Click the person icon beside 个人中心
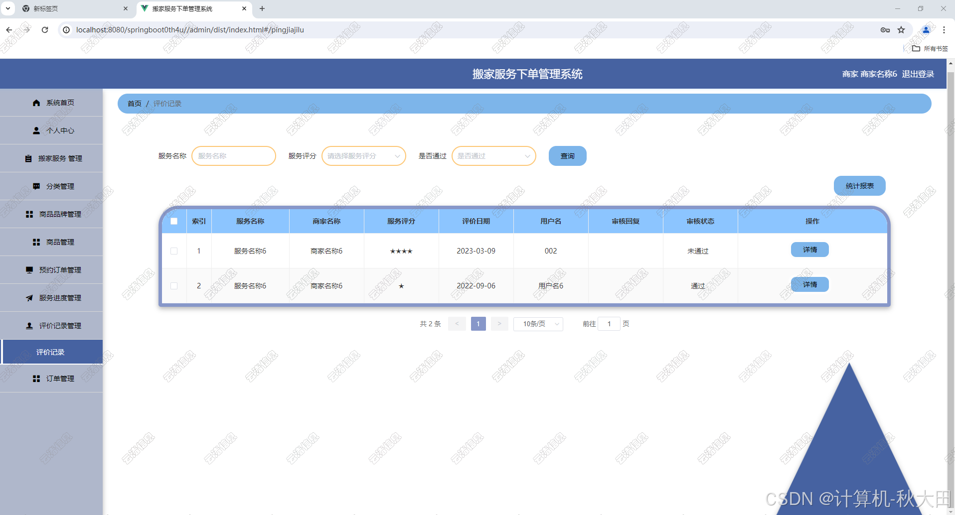The width and height of the screenshot is (955, 515). (x=36, y=131)
